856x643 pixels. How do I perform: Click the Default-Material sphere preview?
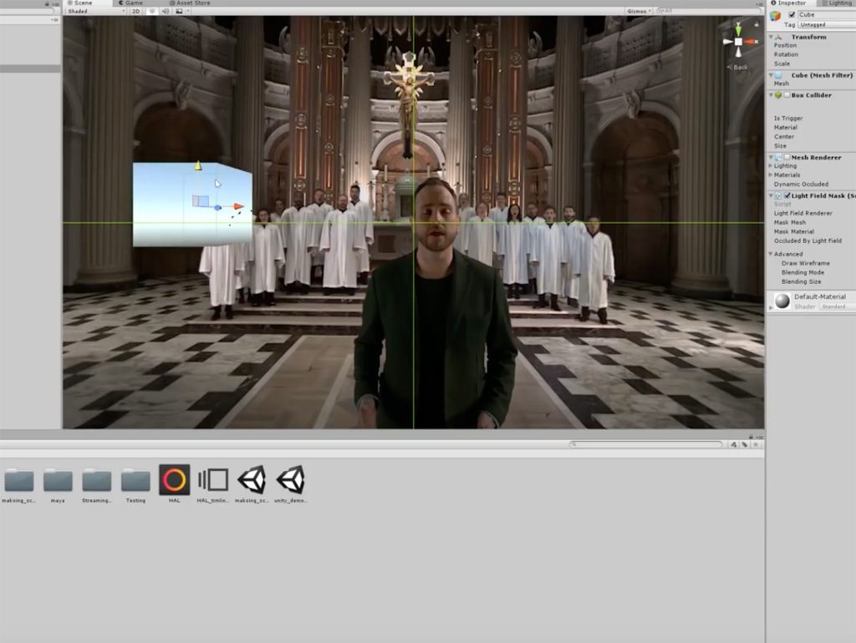pos(782,301)
